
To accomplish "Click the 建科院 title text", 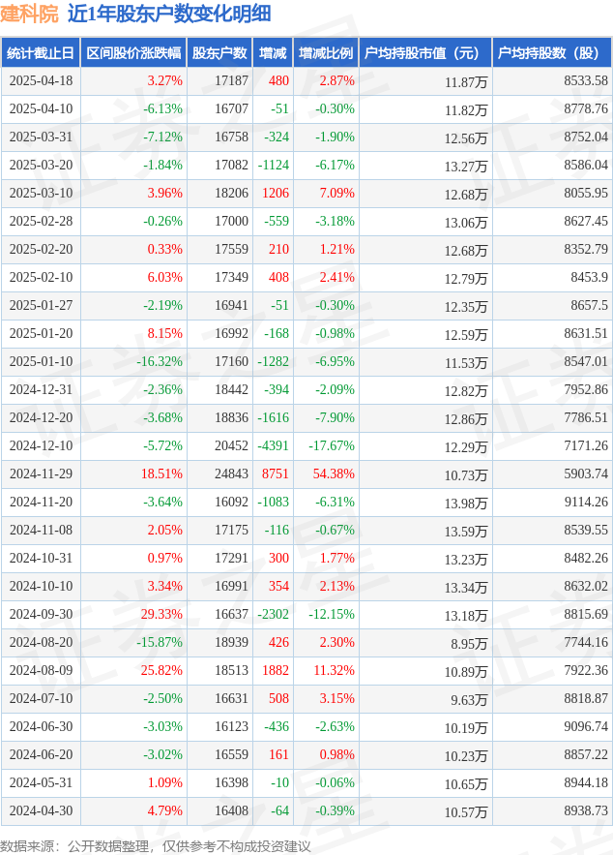I will point(29,14).
